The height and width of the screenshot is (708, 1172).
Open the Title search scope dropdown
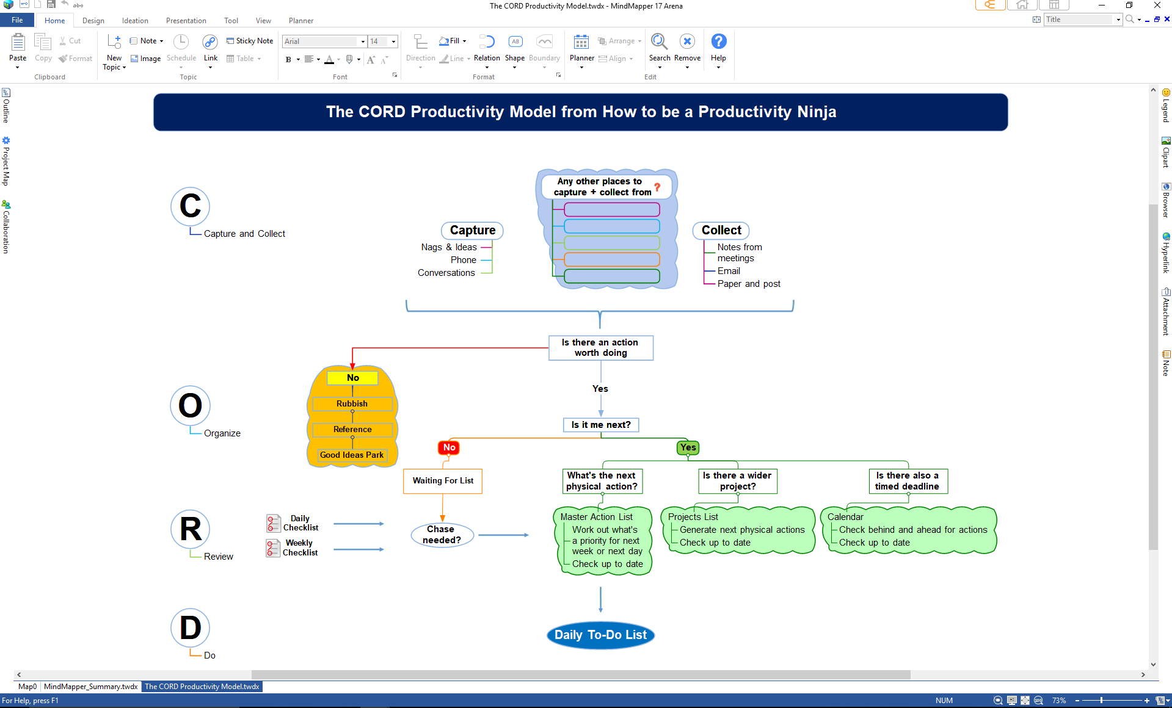click(1118, 20)
